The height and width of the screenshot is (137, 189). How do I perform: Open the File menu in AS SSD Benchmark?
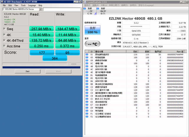pos(4,5)
